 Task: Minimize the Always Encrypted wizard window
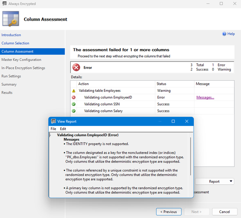[x=208, y=4]
